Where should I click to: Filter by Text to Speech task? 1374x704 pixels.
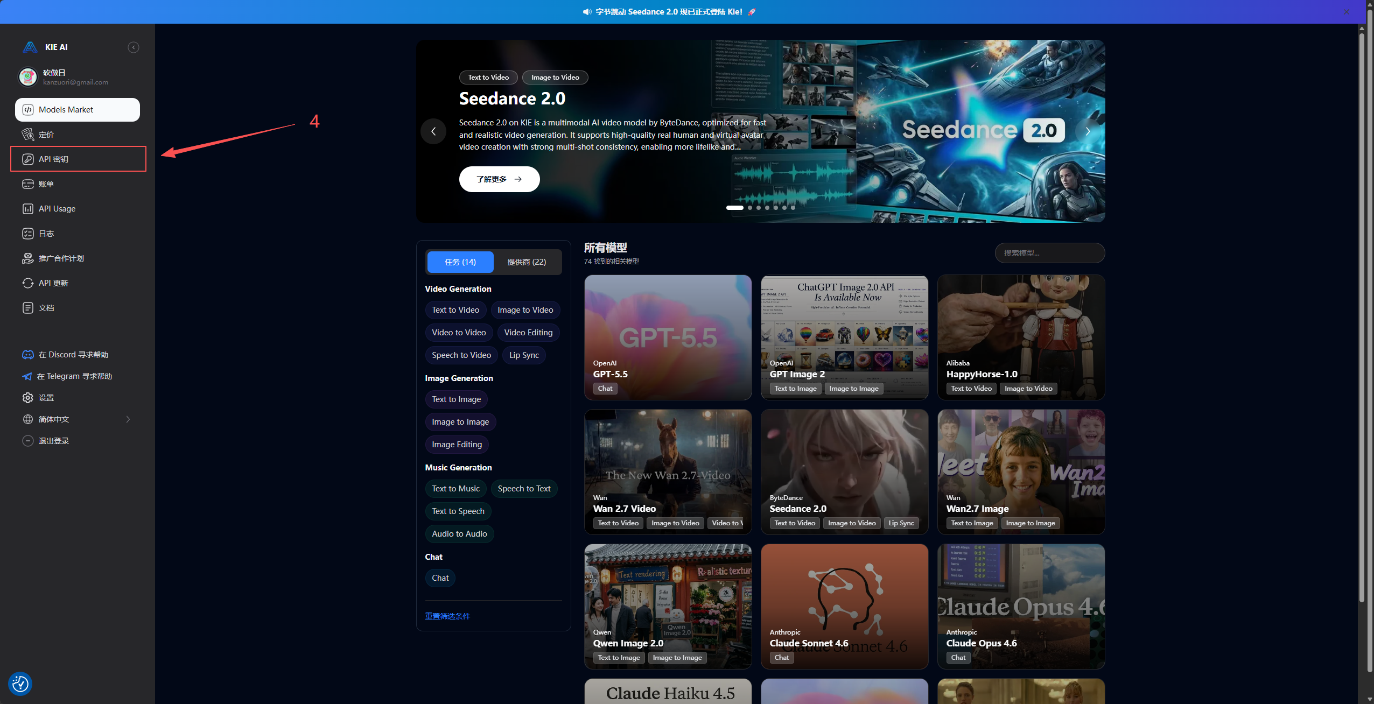click(x=458, y=511)
